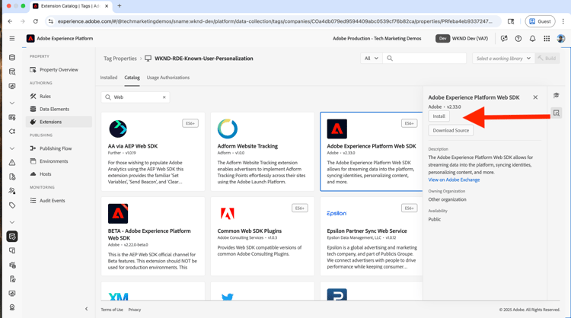
Task: Click the Epsilon logo on the card
Action: 337,213
